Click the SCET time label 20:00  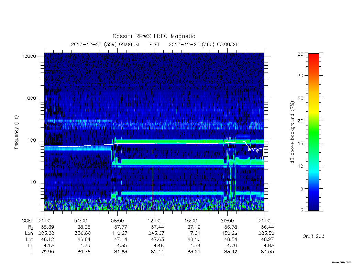tap(228, 221)
